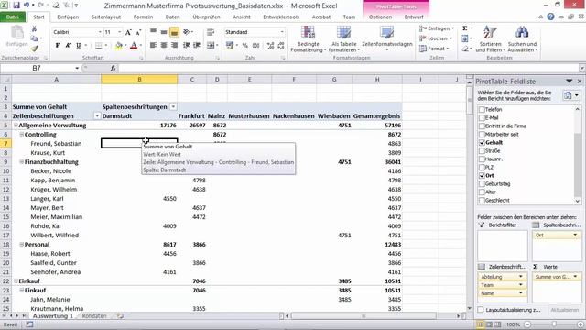Open Bedingte Formatierung
The image size is (586, 330).
309,38
